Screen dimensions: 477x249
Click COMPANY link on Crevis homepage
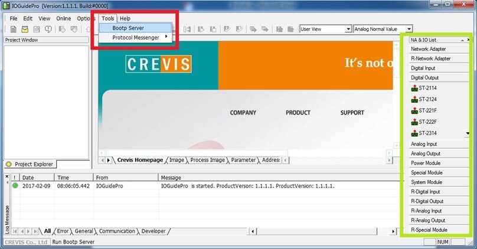click(x=243, y=113)
